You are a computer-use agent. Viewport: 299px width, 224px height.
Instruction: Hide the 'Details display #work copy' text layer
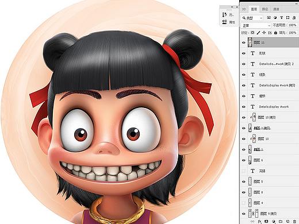(244, 86)
